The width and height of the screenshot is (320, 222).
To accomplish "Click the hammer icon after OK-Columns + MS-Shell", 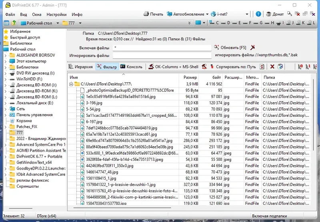I will pyautogui.click(x=204, y=66).
